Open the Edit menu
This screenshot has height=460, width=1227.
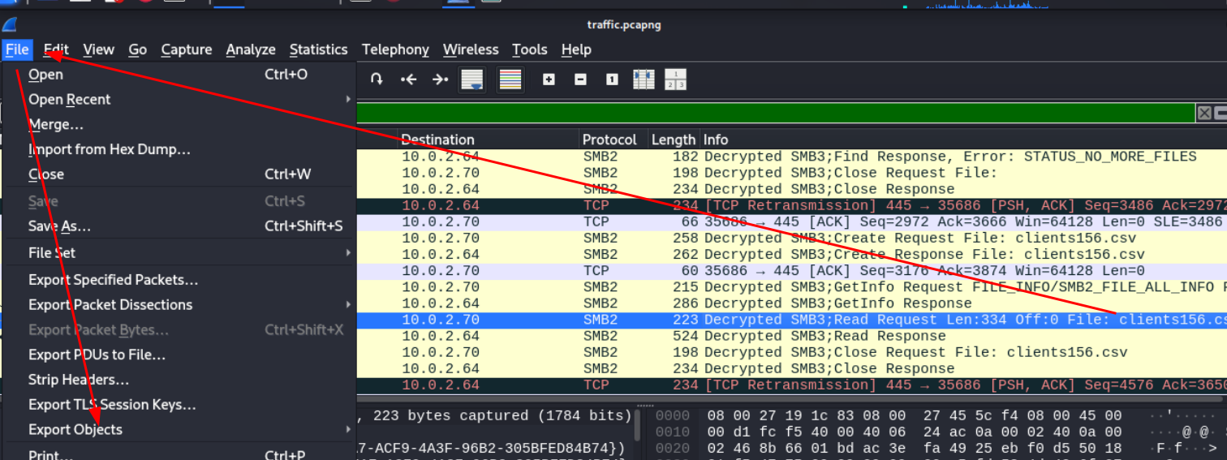tap(56, 49)
